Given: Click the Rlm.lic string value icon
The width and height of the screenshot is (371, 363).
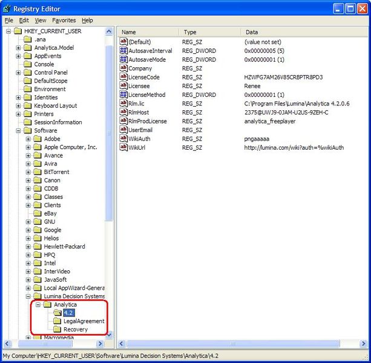Looking at the screenshot, I should [123, 104].
